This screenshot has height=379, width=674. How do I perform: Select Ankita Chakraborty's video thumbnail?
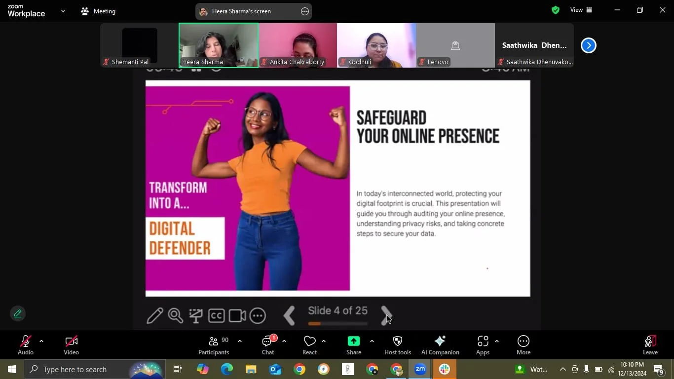298,45
